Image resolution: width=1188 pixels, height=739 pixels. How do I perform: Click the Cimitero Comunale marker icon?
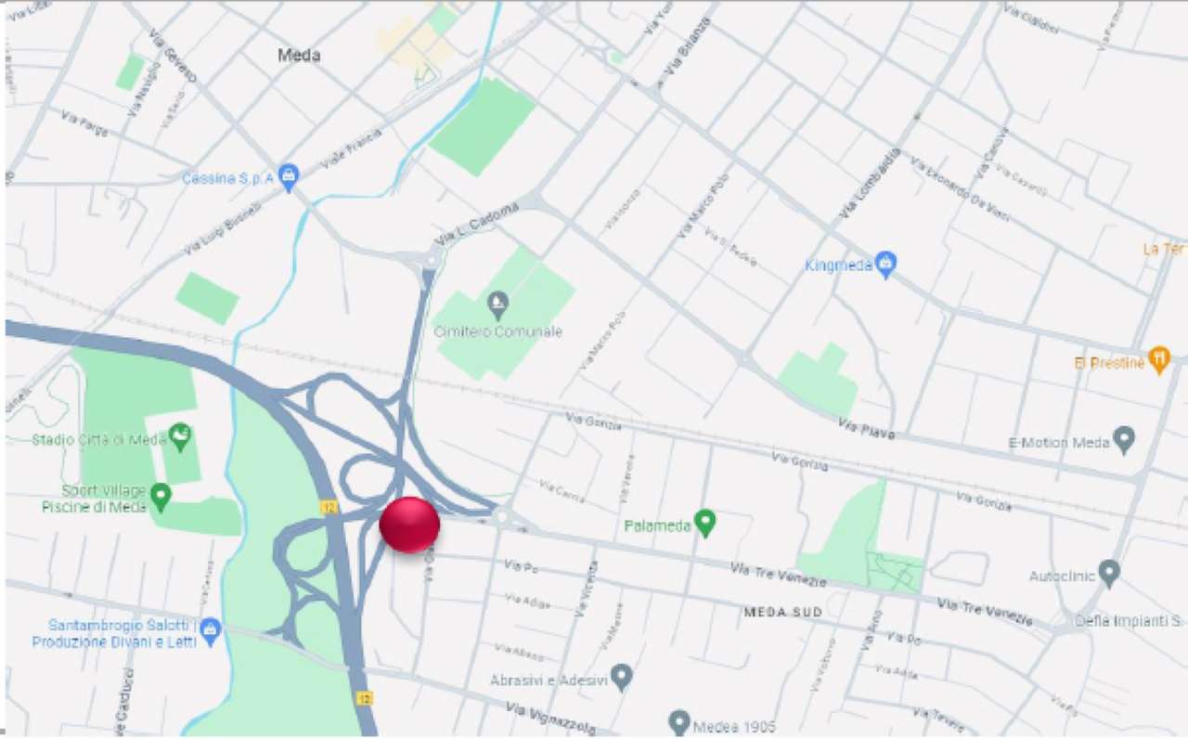click(x=498, y=305)
